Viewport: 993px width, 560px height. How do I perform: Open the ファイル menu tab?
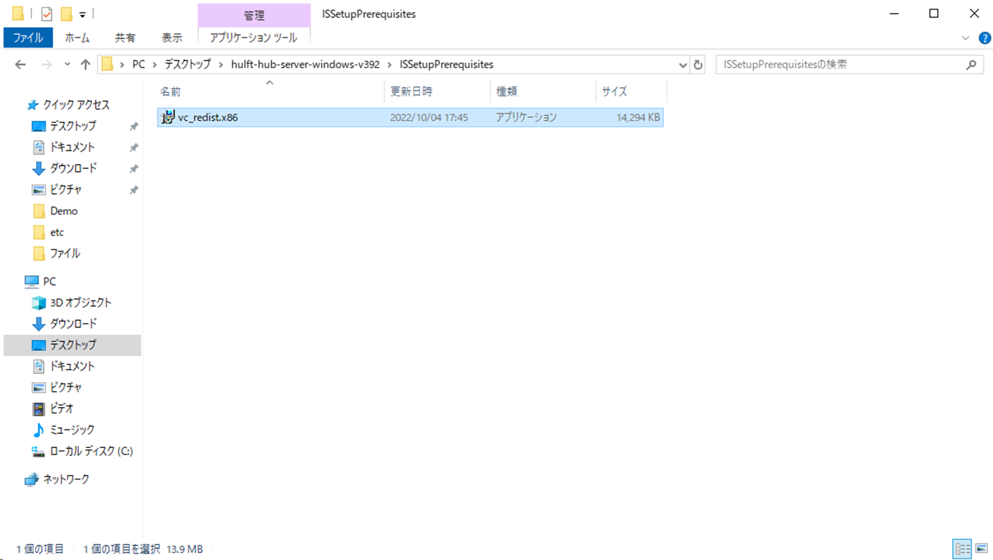click(x=28, y=38)
